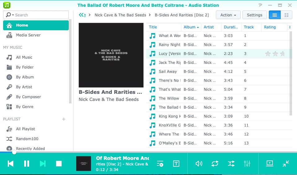
Task: Show lyrics with the T icon
Action: pos(176,164)
